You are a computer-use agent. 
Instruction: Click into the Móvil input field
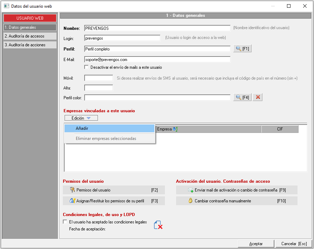(99, 78)
